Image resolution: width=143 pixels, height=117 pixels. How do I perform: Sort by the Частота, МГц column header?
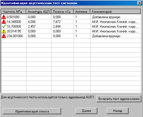14,12
